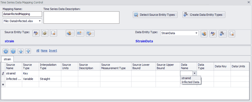This screenshot has width=252, height=102.
Task: Click Source Measurement Type column header
Action: point(116,66)
